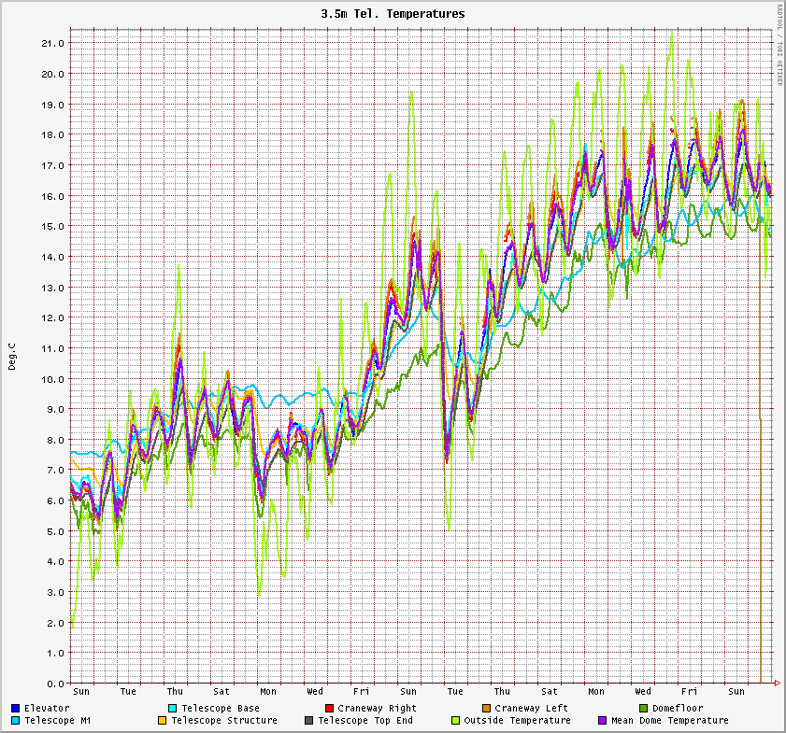Click the RRDTOOL / TOBI OETIKER watermark

click(779, 45)
